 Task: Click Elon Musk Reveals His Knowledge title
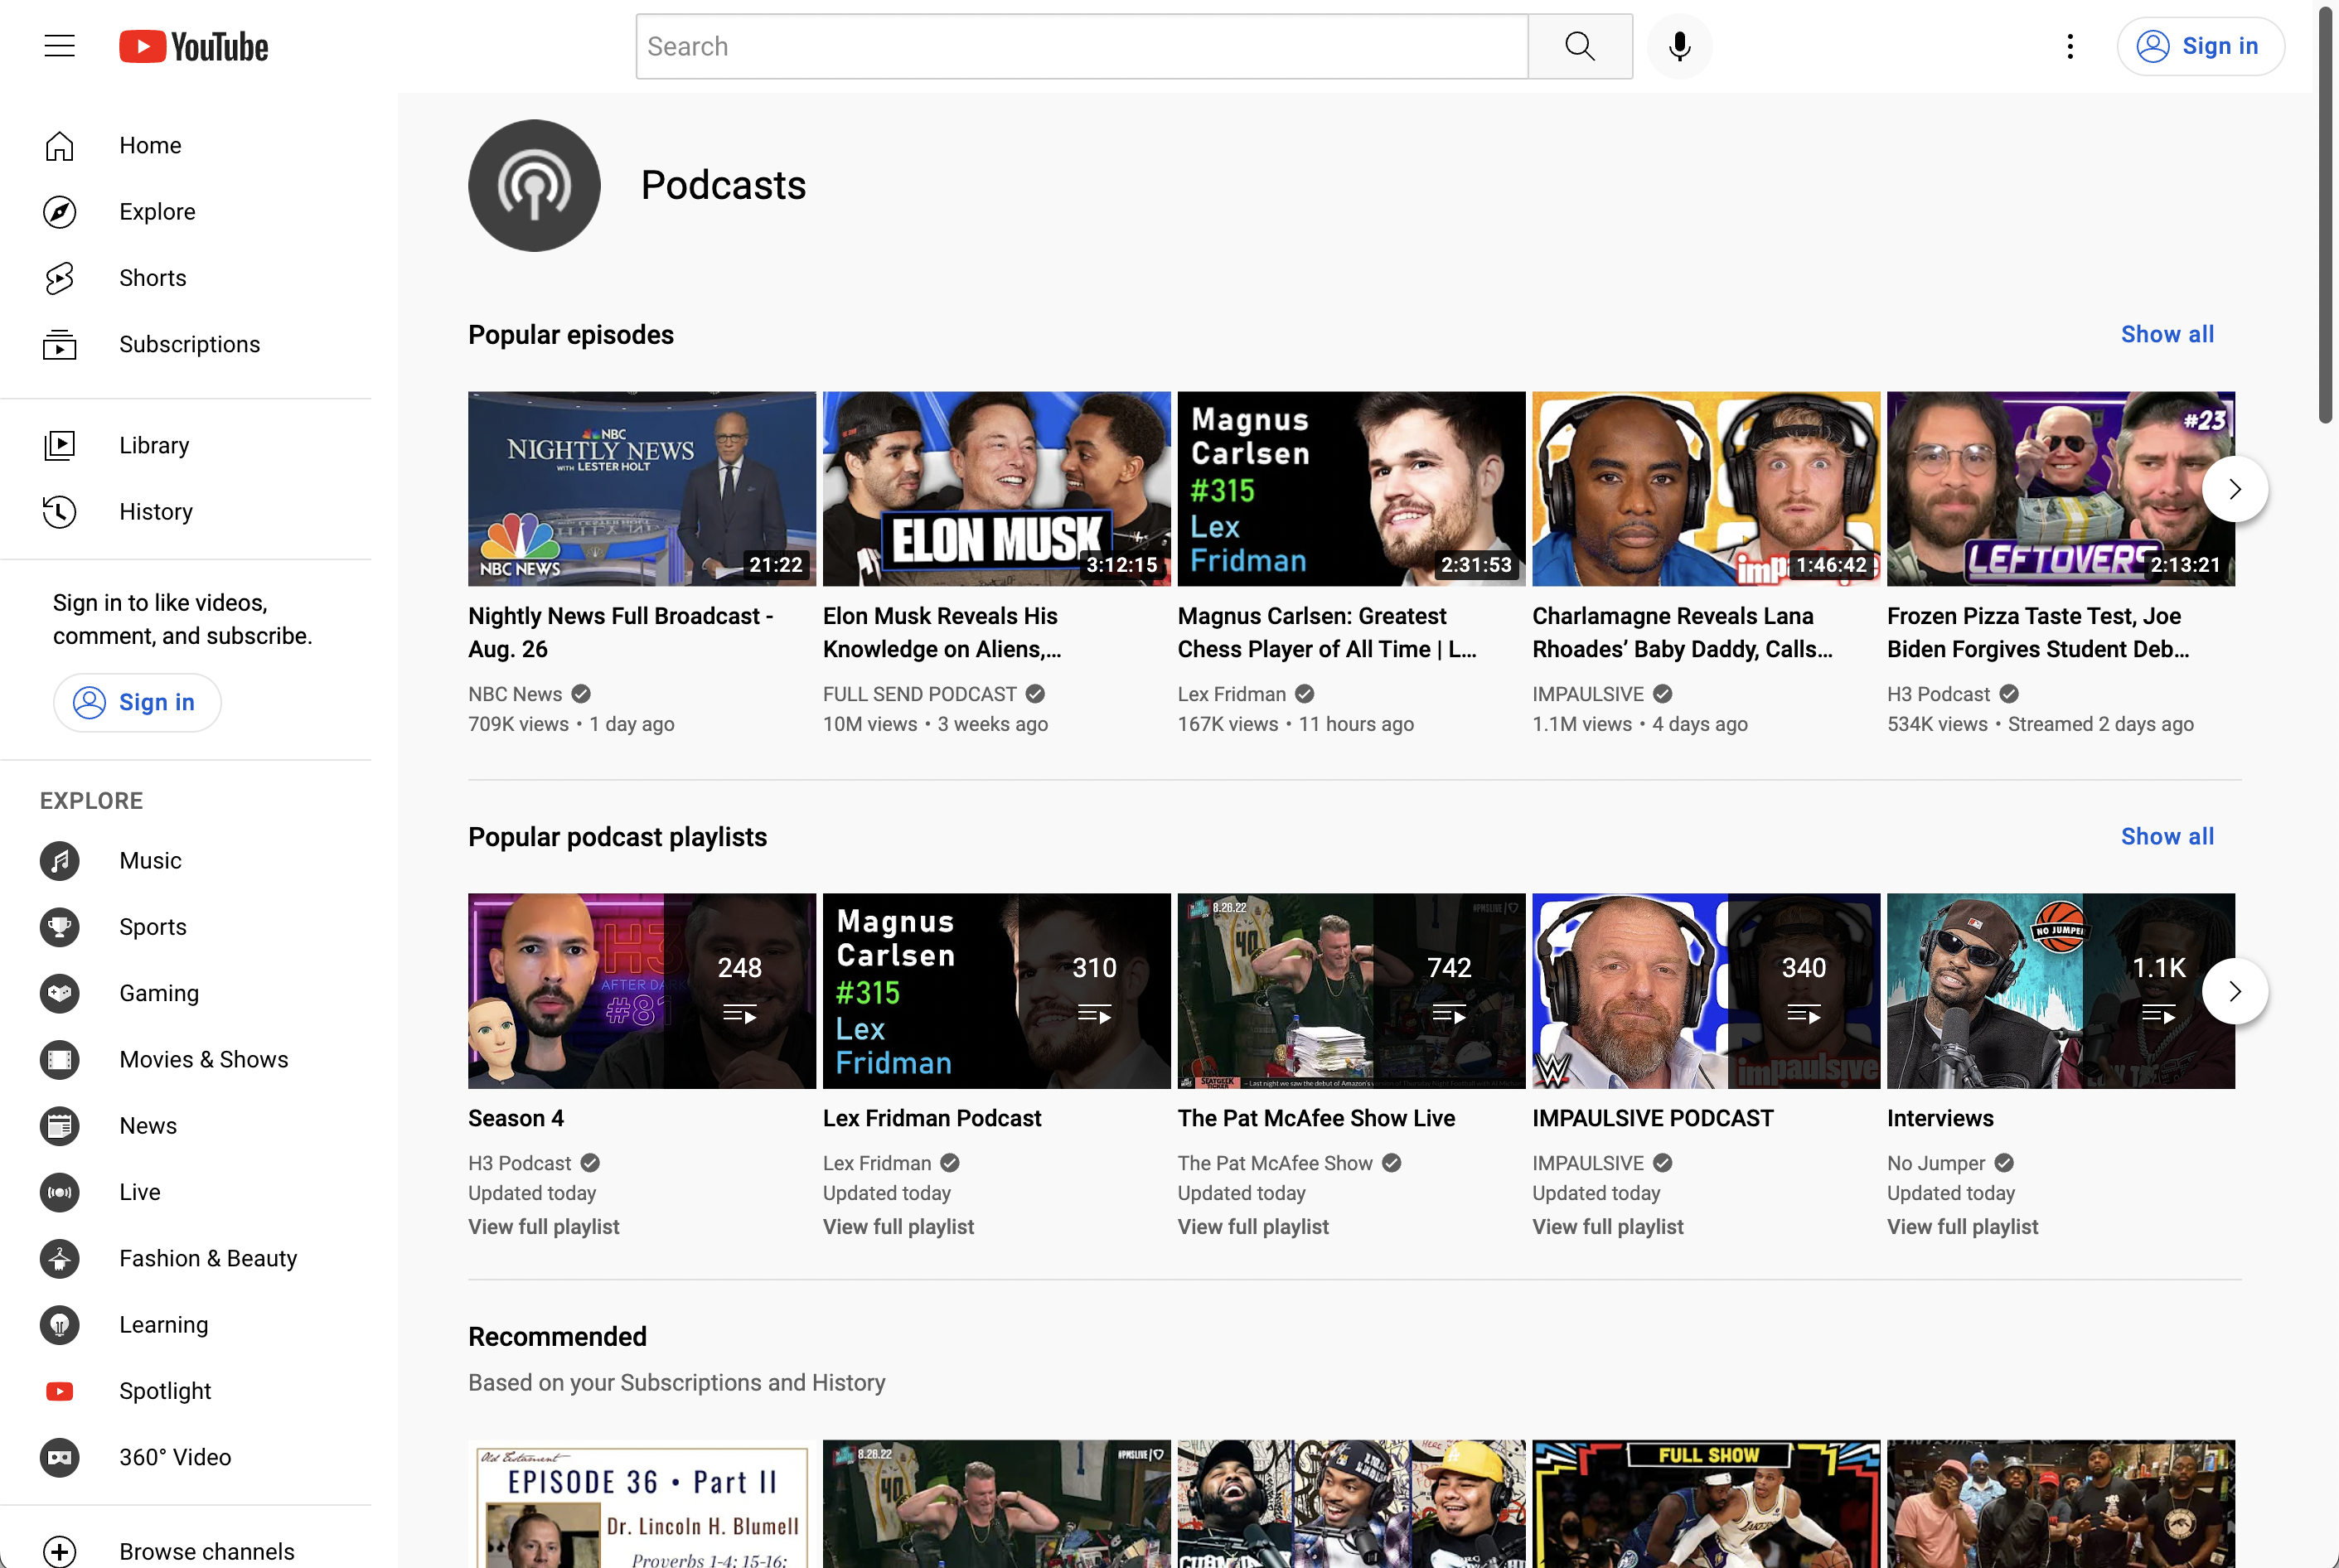(942, 632)
